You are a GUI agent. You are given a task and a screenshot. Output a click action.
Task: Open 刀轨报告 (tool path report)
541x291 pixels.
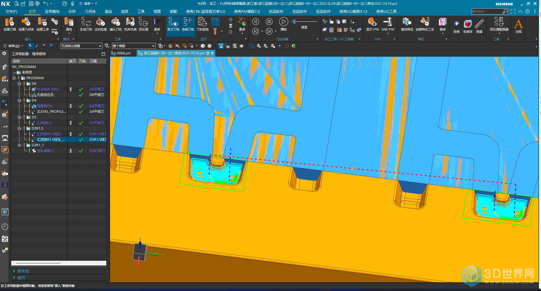[202, 24]
